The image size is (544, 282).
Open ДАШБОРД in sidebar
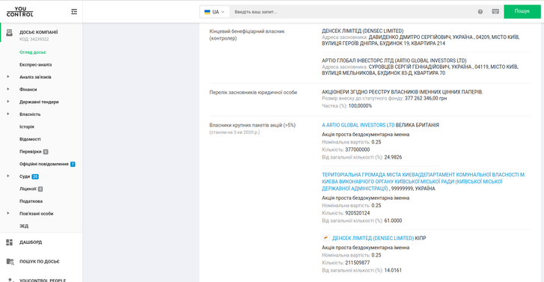pos(31,242)
